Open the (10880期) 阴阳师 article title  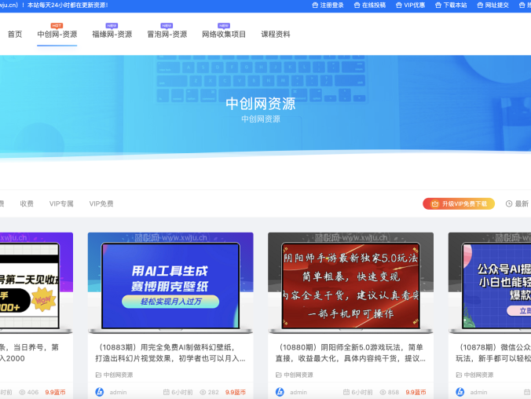(x=350, y=353)
